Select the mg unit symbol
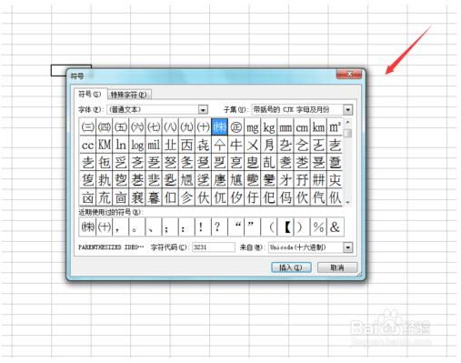This screenshot has width=461, height=363. (x=253, y=126)
